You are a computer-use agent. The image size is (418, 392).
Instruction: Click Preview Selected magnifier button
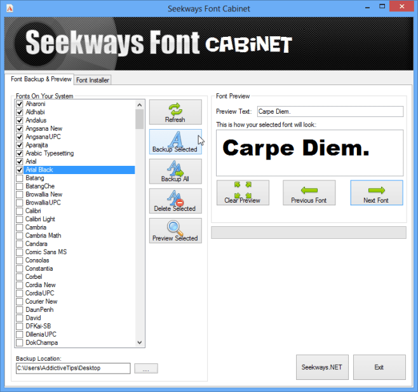[x=175, y=231]
